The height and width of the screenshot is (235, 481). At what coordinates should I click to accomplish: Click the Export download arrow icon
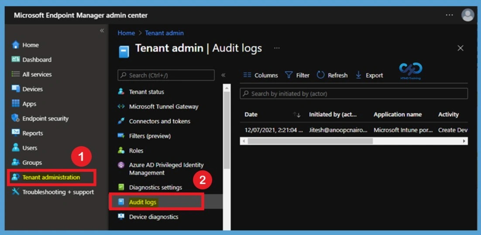pos(358,75)
